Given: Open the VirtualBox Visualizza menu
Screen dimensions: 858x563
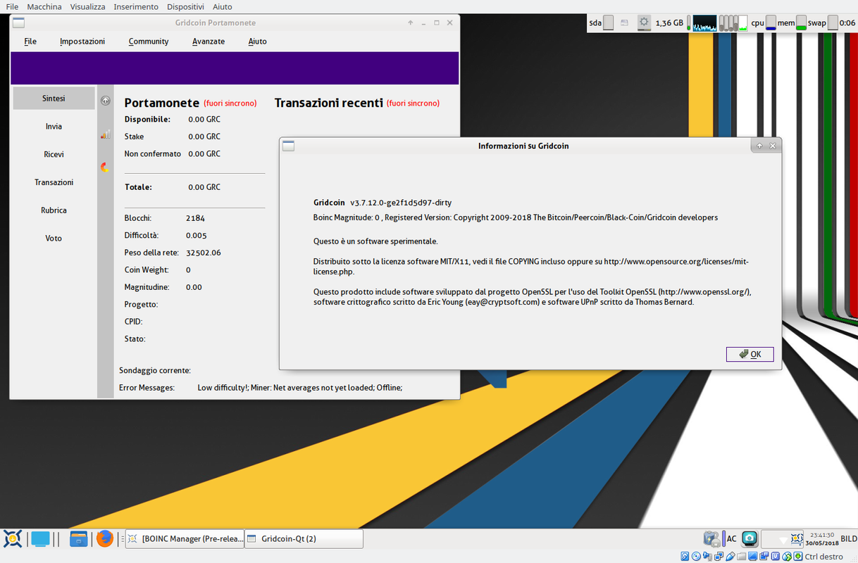Looking at the screenshot, I should tap(87, 6).
